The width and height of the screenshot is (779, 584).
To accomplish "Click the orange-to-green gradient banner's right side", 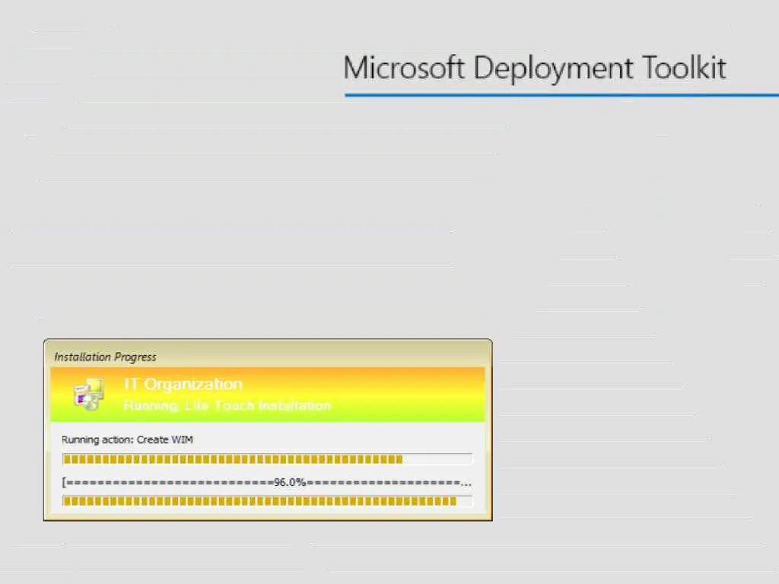I will (x=426, y=395).
